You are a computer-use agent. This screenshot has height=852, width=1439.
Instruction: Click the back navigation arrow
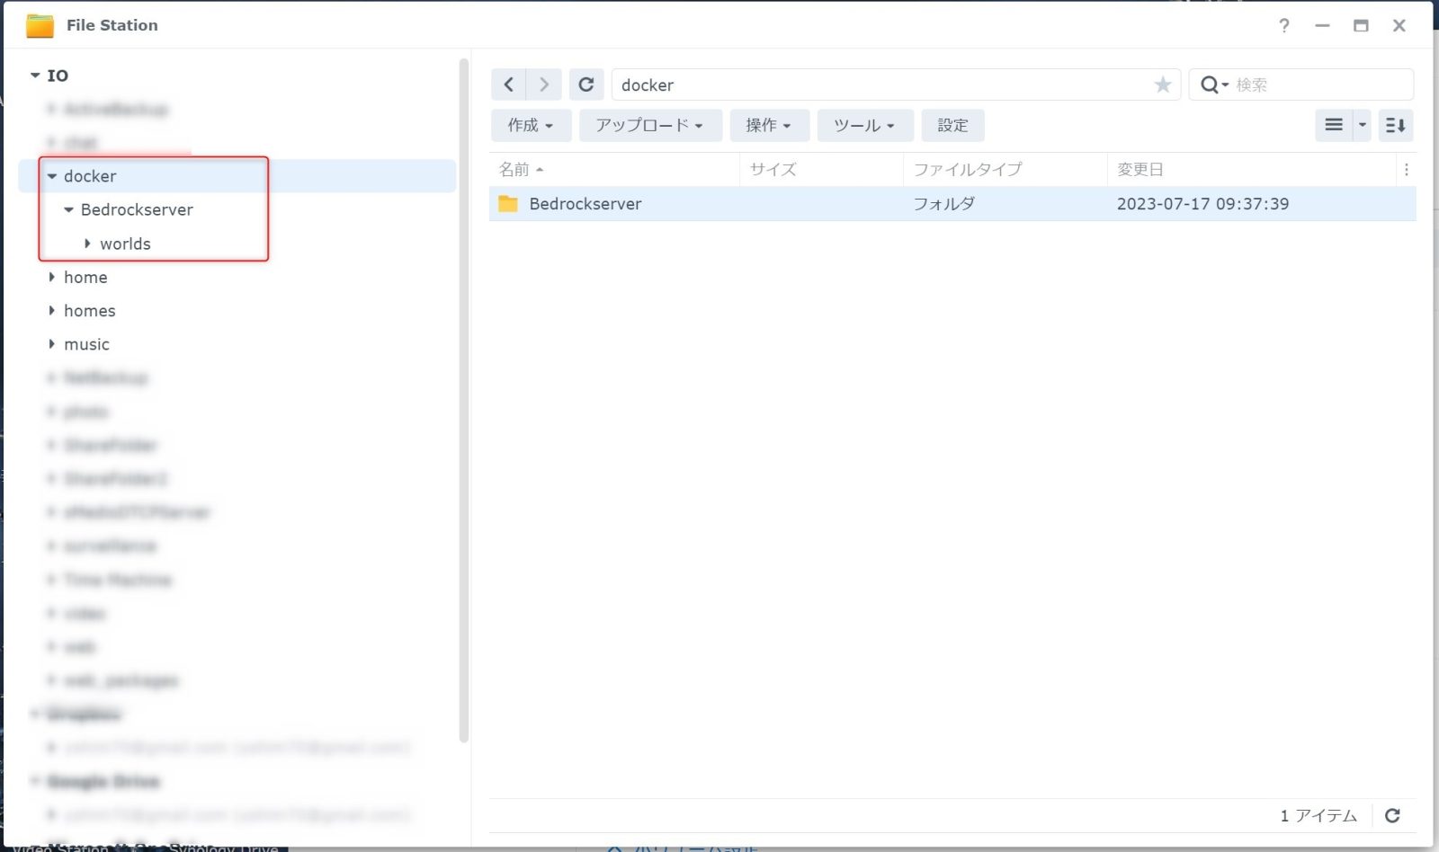click(509, 84)
